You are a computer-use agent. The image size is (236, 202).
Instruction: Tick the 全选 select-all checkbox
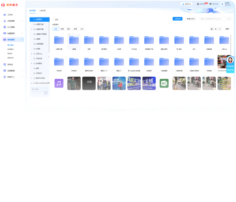53,19
